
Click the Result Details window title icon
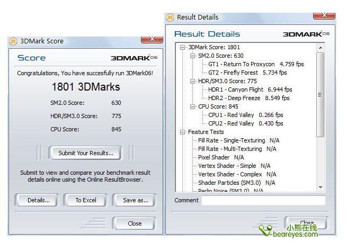point(170,17)
